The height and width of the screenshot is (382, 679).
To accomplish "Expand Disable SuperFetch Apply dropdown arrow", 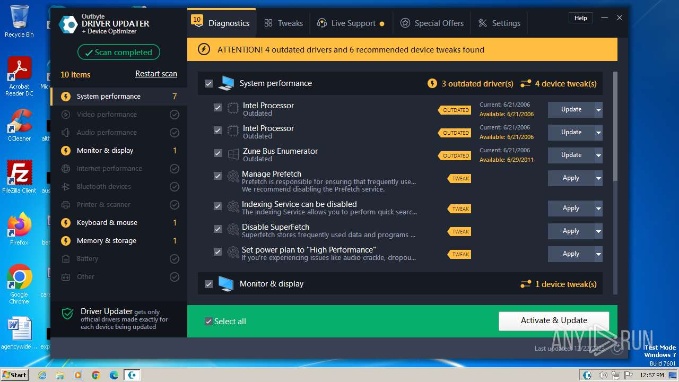I will (598, 231).
